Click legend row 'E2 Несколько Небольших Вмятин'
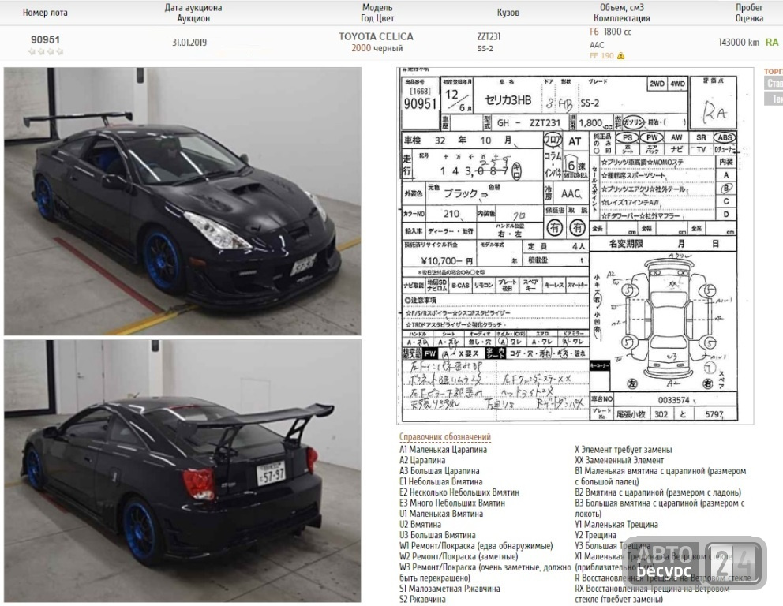This screenshot has width=783, height=606. coord(459,492)
